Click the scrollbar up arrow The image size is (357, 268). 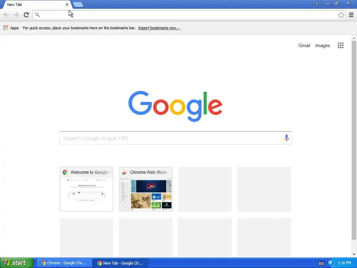[x=354, y=38]
